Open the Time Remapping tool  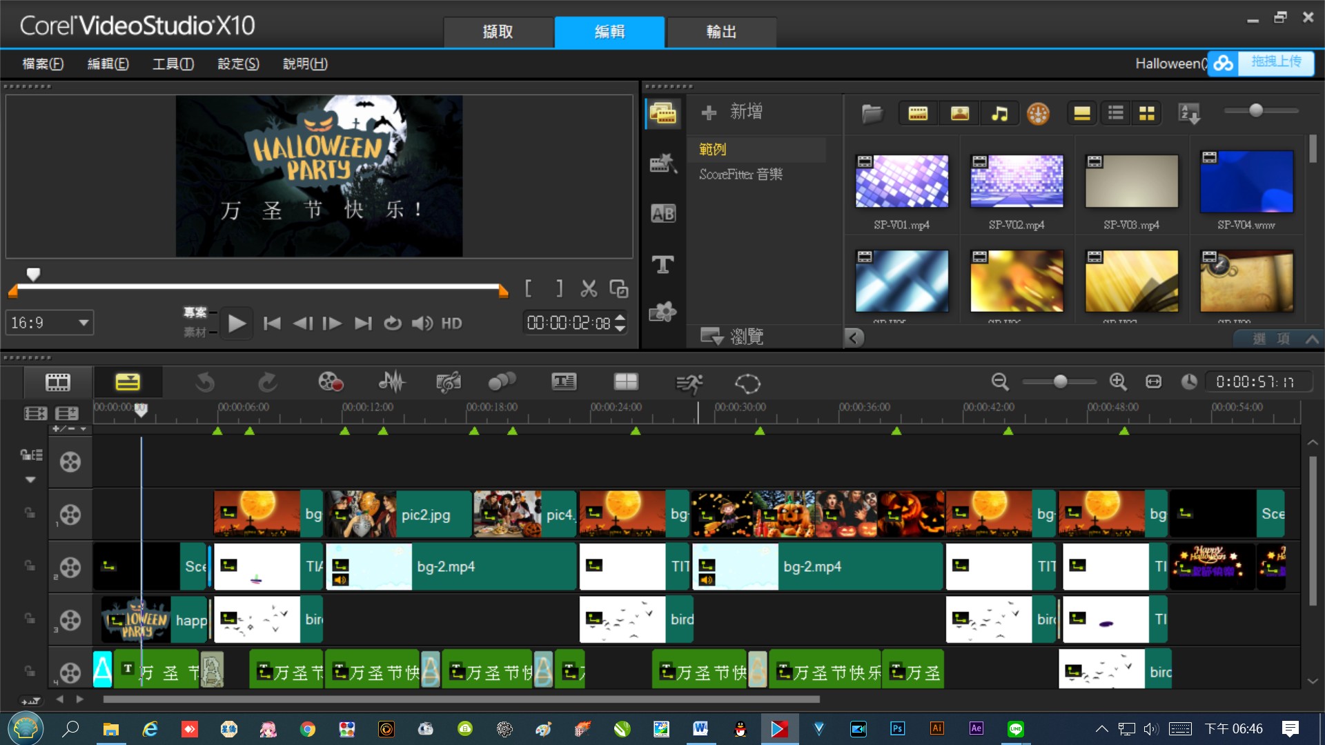coord(689,384)
